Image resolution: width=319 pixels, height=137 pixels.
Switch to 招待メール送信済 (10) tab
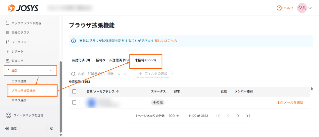[112, 60]
